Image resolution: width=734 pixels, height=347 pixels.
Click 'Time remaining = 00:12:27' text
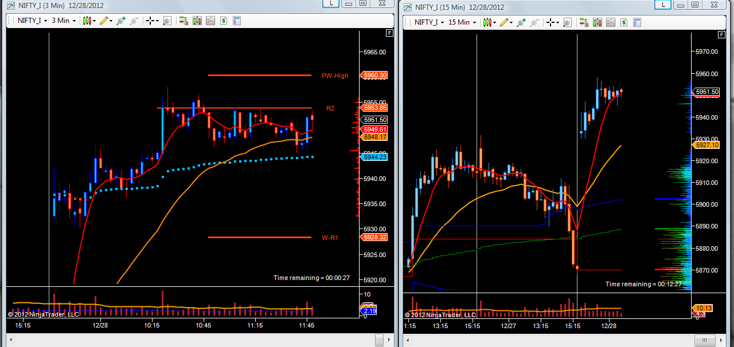click(x=644, y=284)
